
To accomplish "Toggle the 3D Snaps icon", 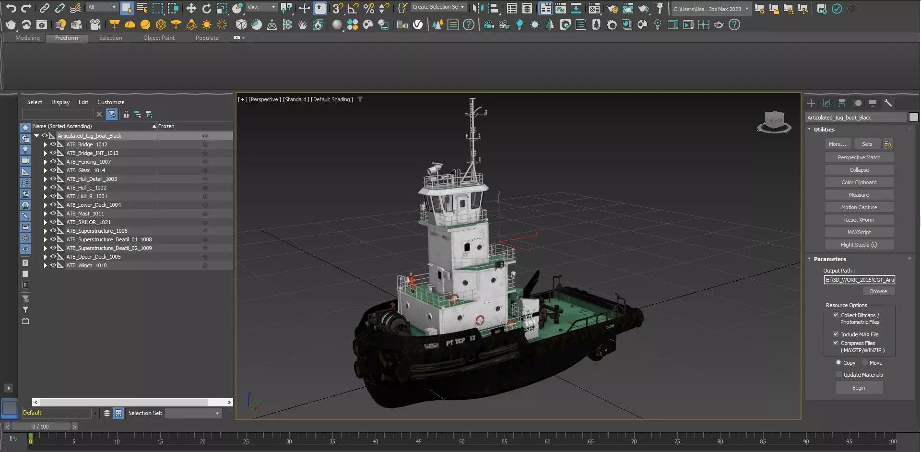I will [338, 8].
